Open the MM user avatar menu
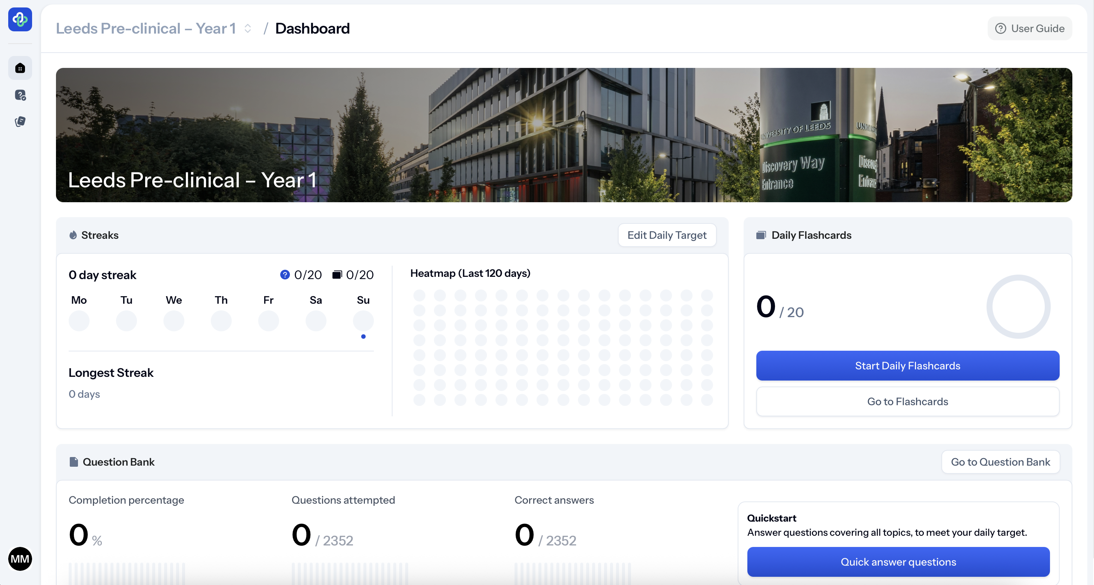 click(x=20, y=559)
